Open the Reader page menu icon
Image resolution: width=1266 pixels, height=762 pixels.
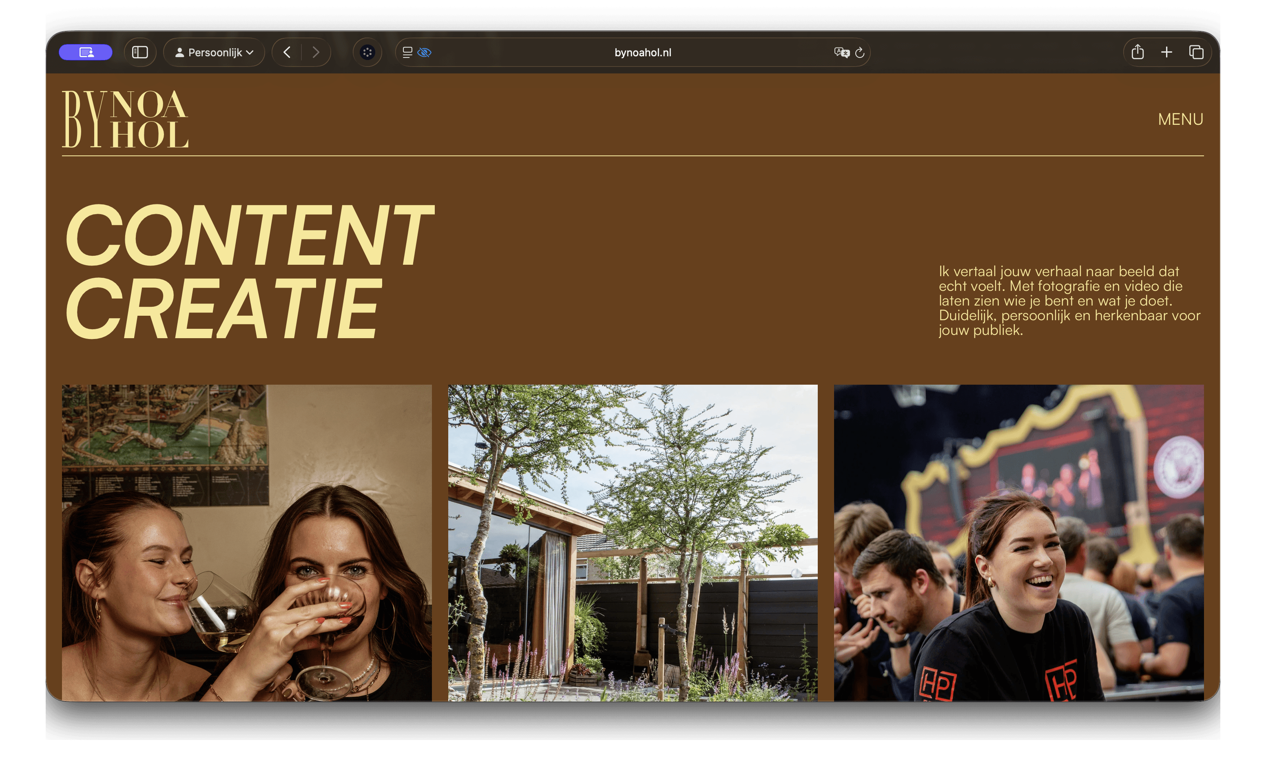pos(407,52)
